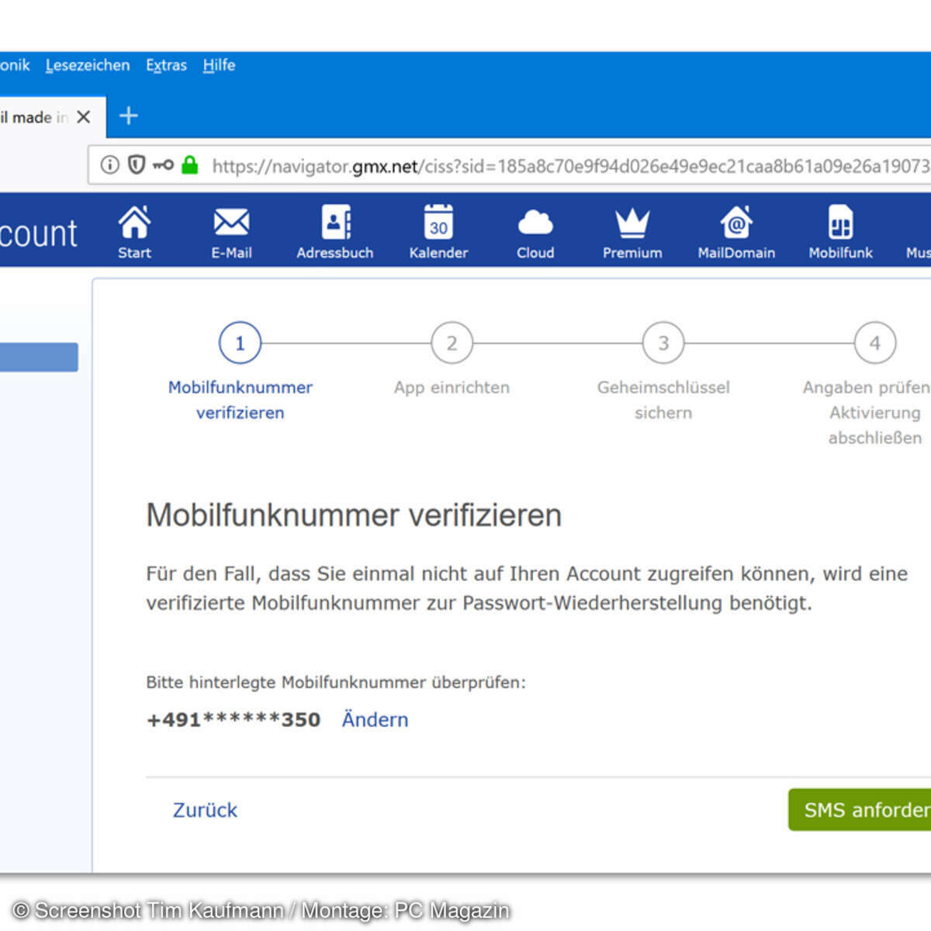Click the tracking protection shield icon

pos(137,164)
